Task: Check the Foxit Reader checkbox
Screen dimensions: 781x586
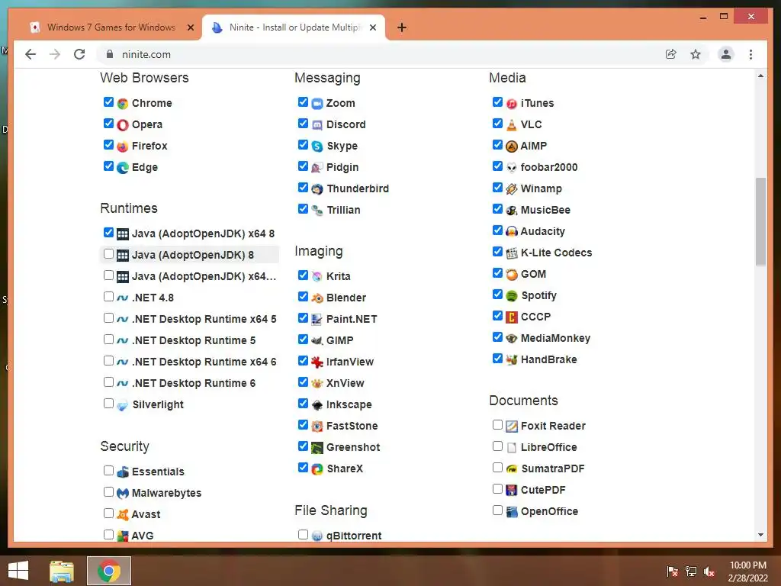Action: tap(497, 425)
